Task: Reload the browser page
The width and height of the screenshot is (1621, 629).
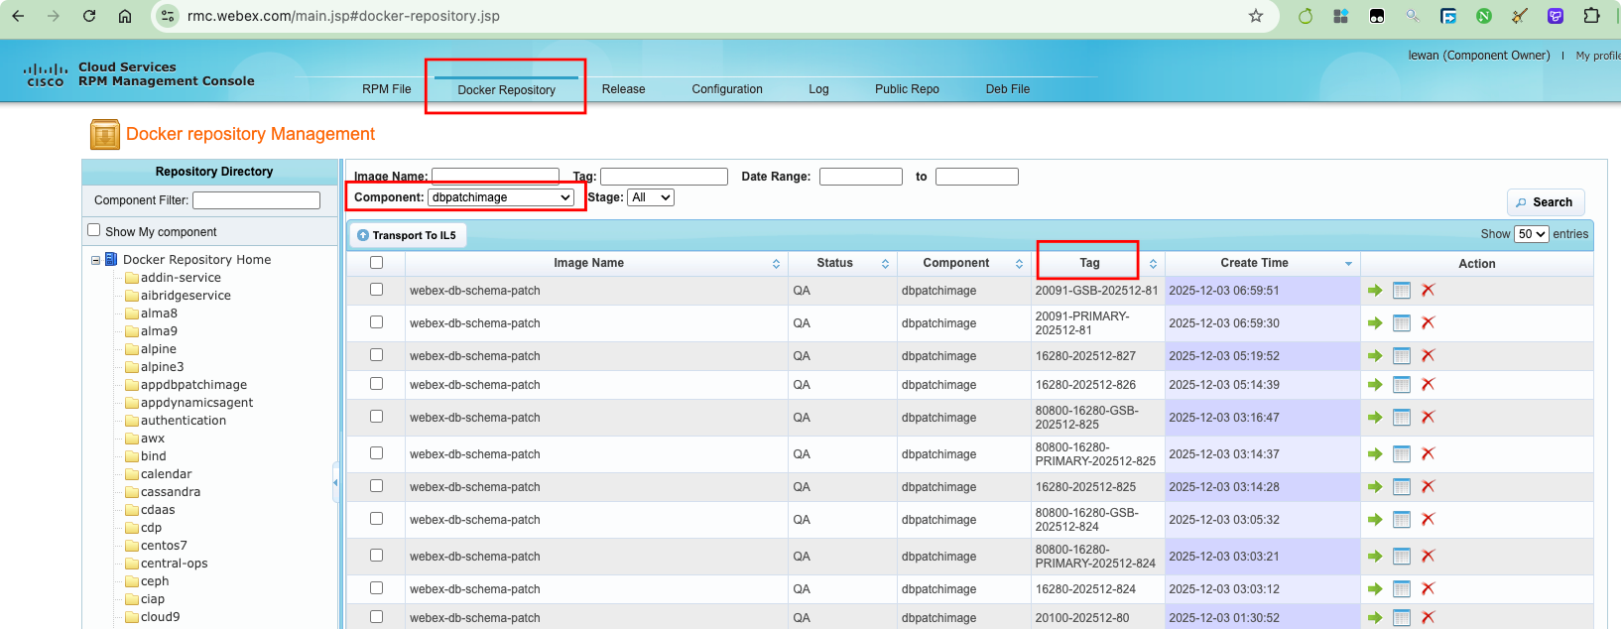Action: pos(89,16)
